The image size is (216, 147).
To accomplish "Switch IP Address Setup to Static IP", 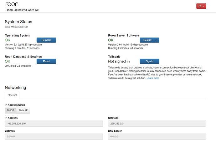I will pos(23,110).
